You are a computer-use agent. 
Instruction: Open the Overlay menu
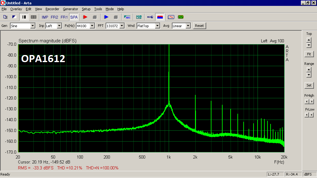coord(16,9)
